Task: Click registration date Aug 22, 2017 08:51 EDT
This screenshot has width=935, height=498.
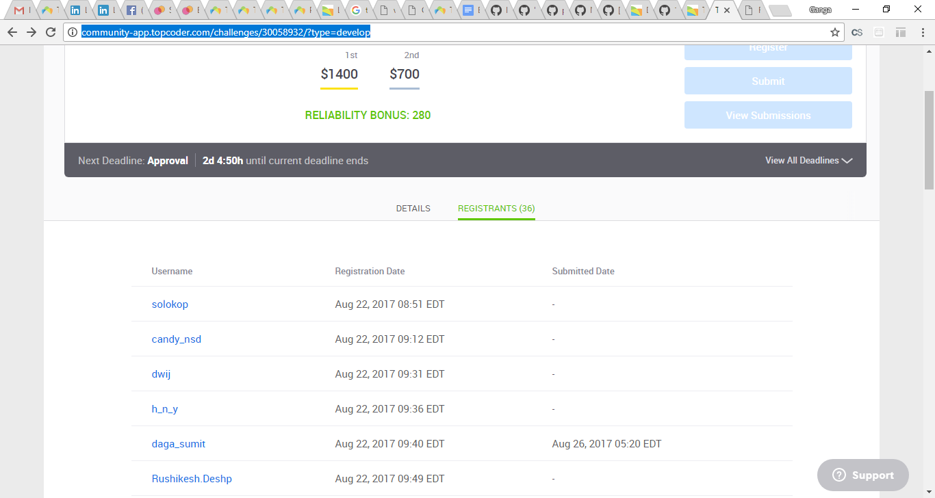Action: click(x=389, y=304)
